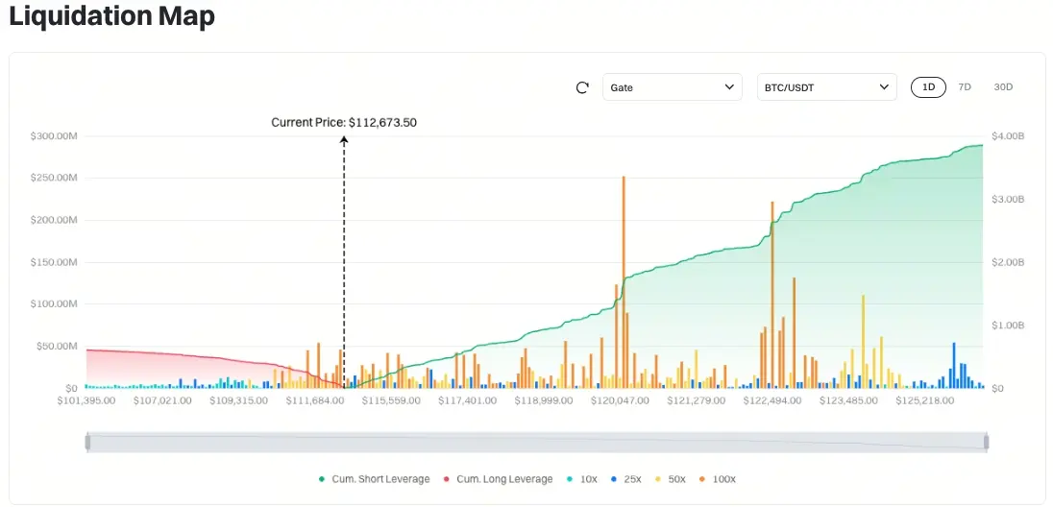This screenshot has width=1053, height=507.
Task: Click the right handle of range slider
Action: tap(986, 442)
